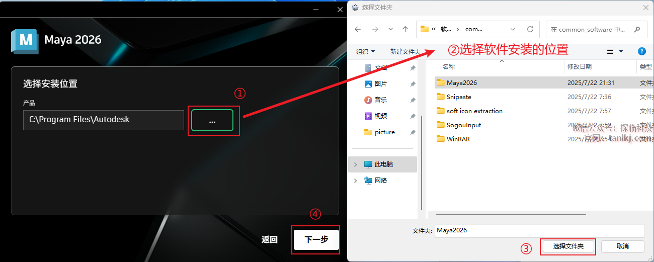Click the pin icon beside picture
Image resolution: width=654 pixels, height=262 pixels.
pos(413,132)
